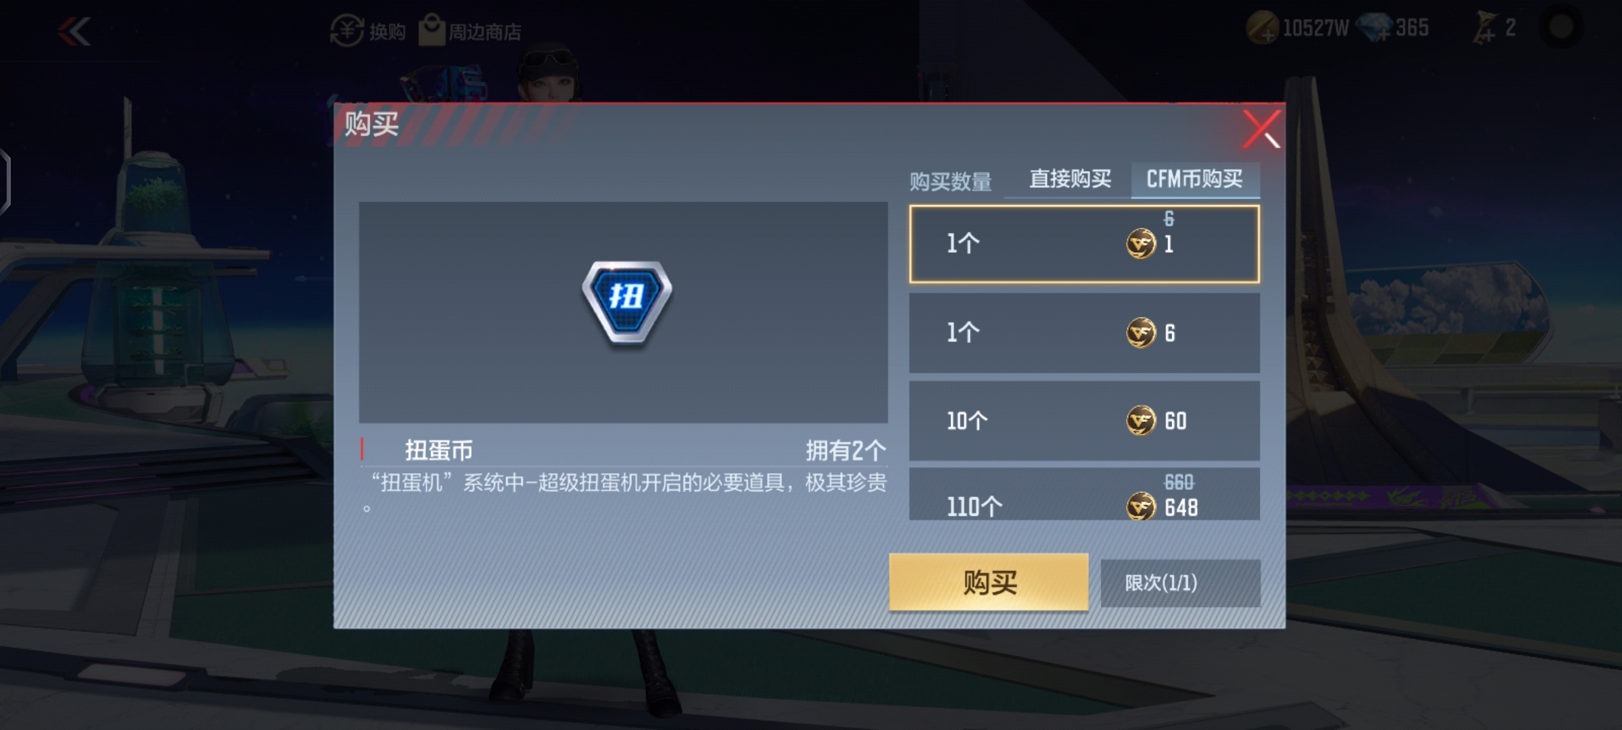Click the CF coin icon in 60 row
Viewport: 1622px width, 730px height.
coord(1141,421)
